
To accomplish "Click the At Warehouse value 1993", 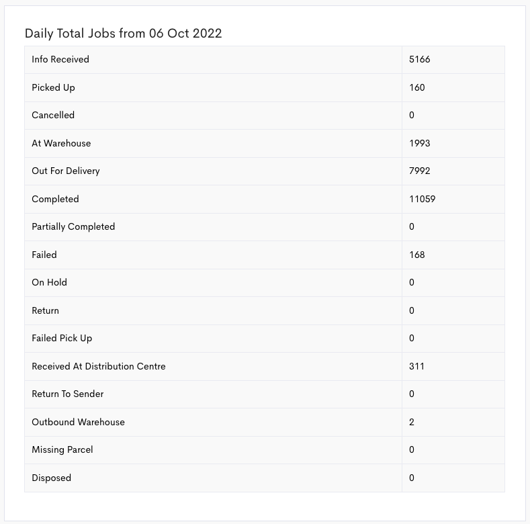I will [420, 143].
